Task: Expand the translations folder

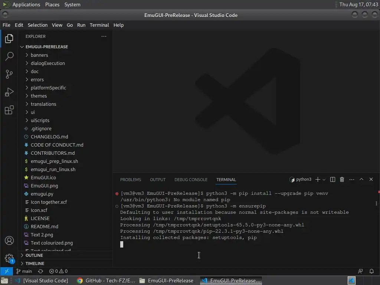Action: (x=43, y=104)
